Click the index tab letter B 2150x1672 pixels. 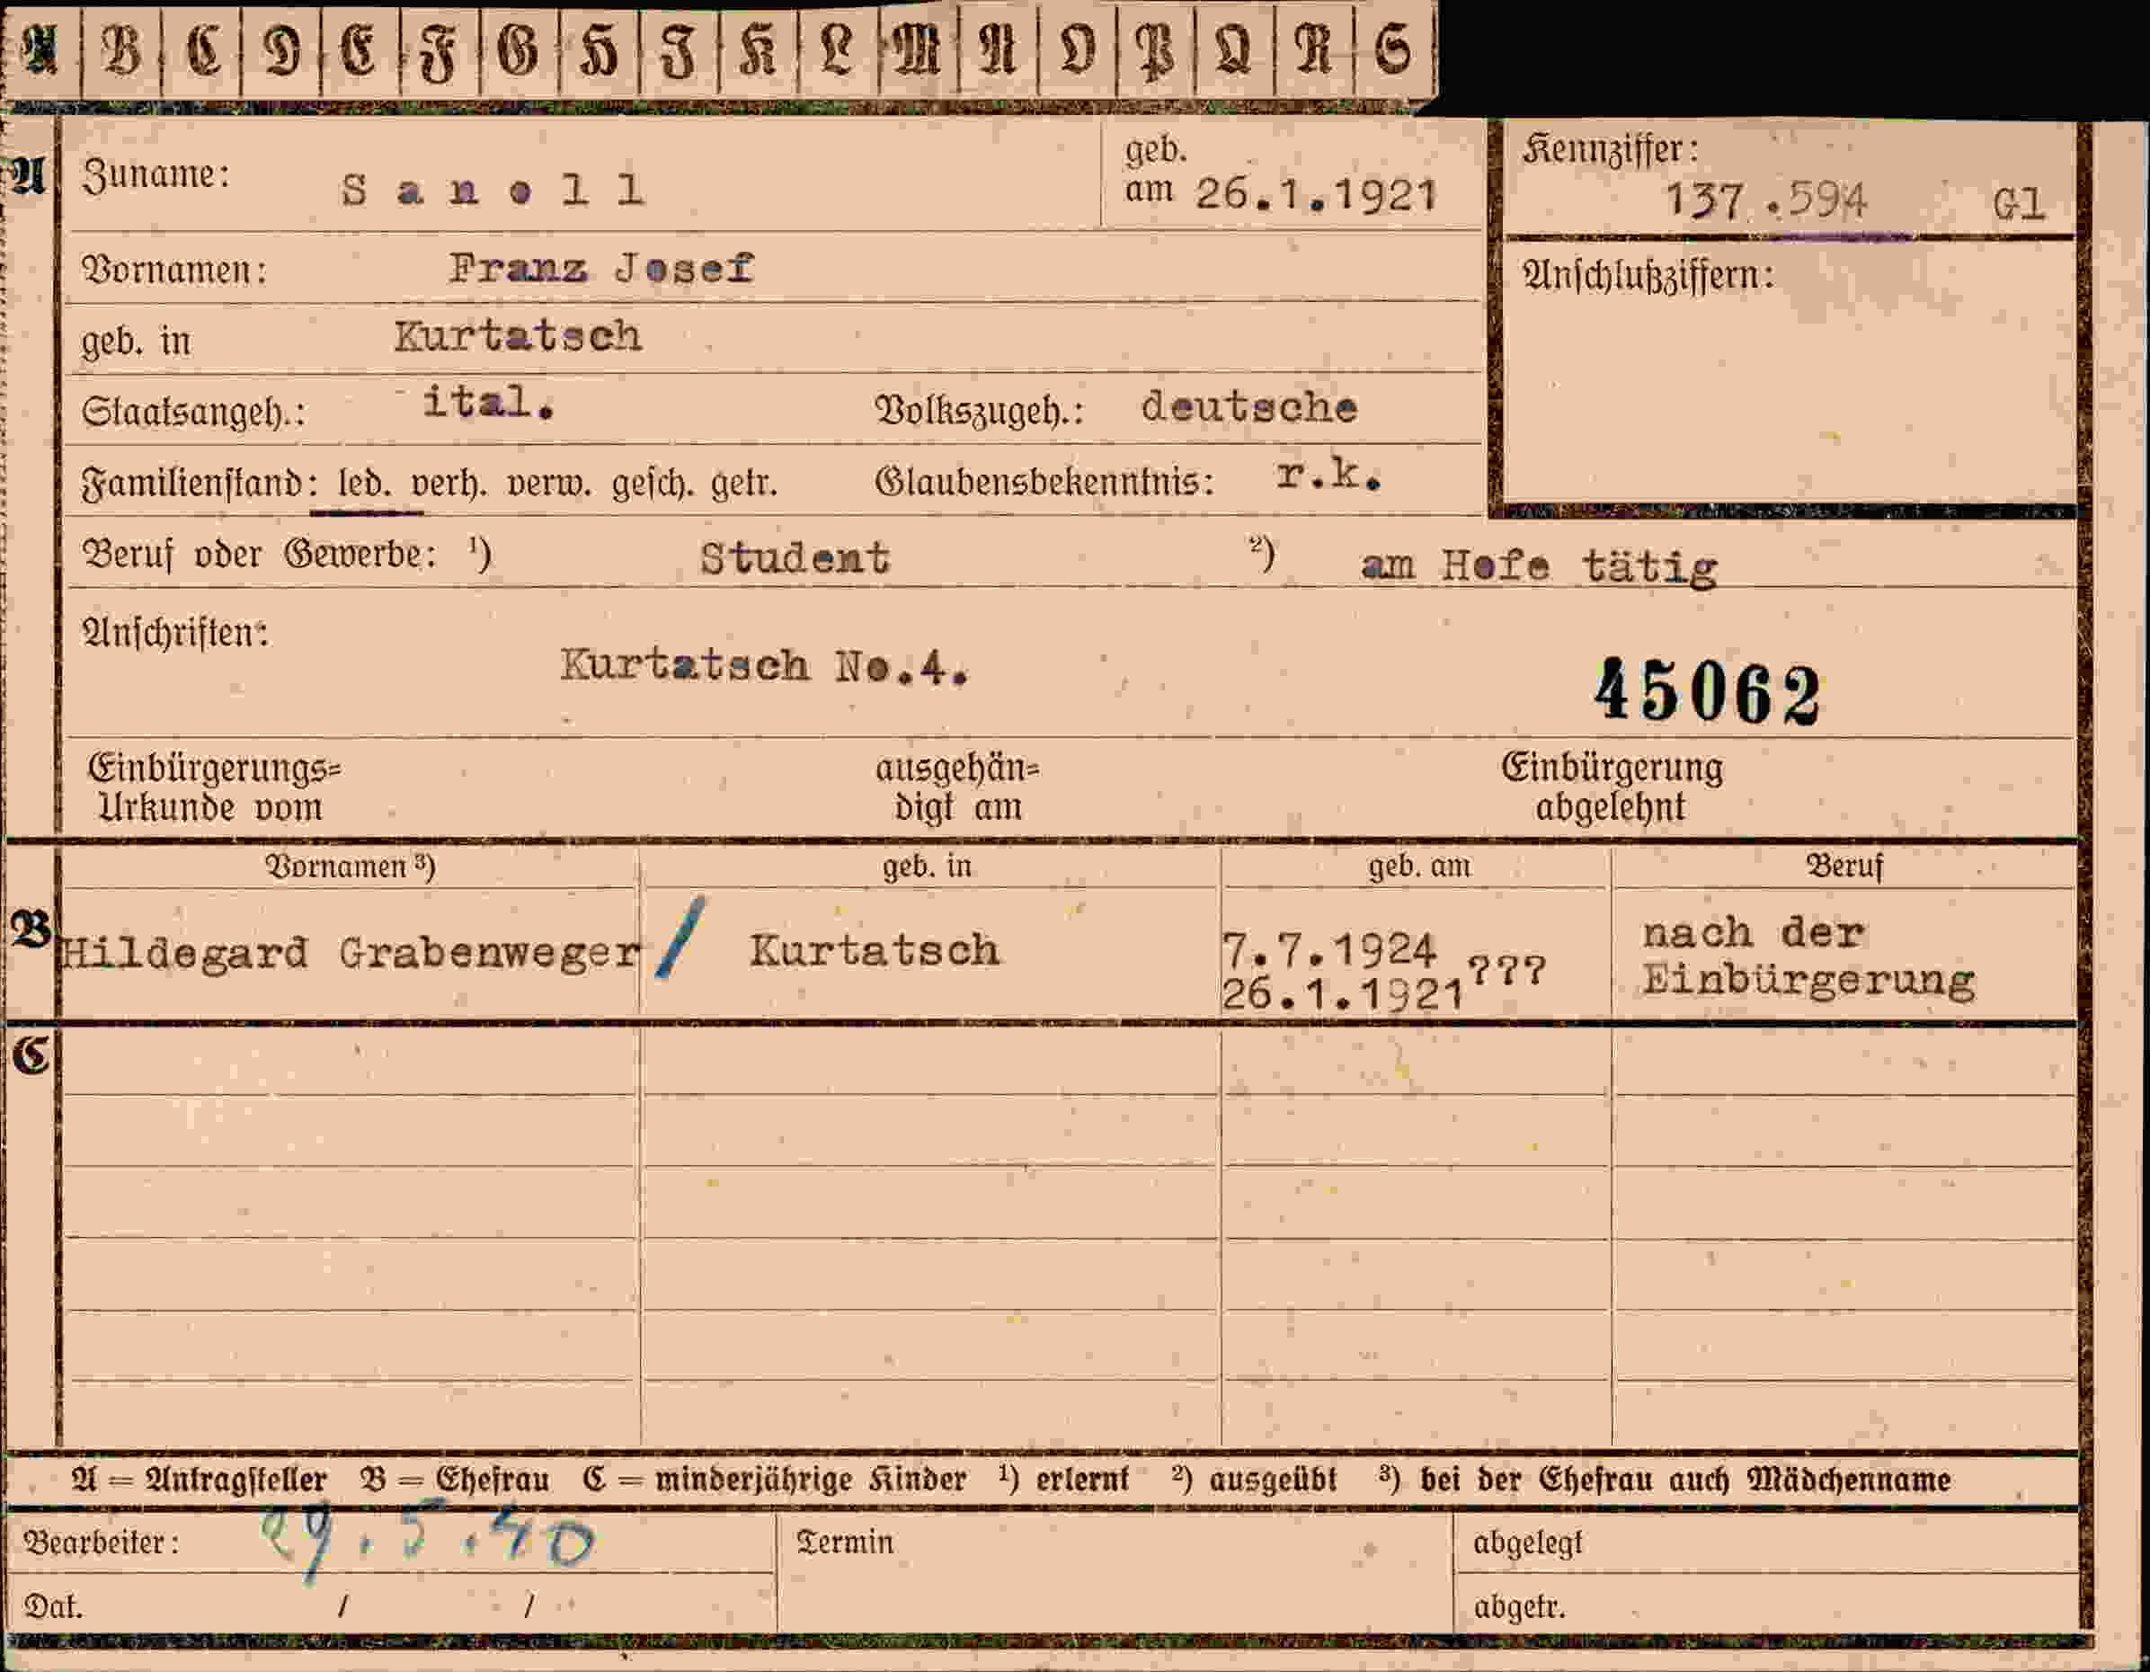tap(121, 50)
